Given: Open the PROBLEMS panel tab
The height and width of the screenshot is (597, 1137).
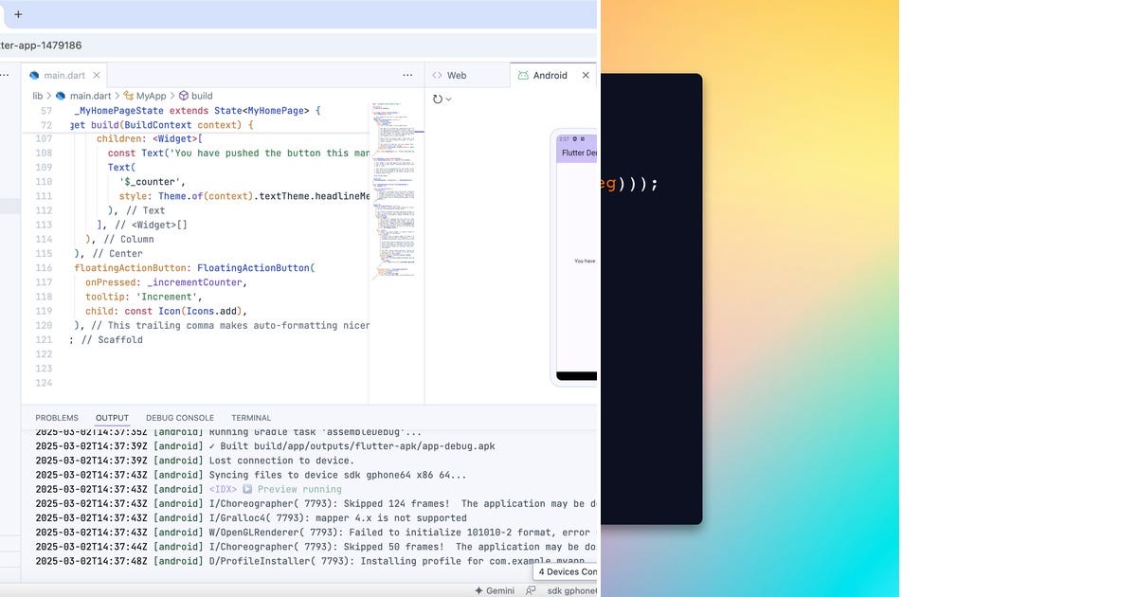Looking at the screenshot, I should point(57,418).
